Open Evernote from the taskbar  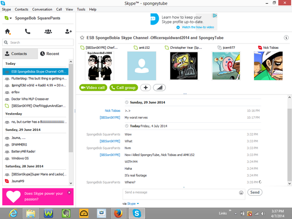tap(66, 214)
